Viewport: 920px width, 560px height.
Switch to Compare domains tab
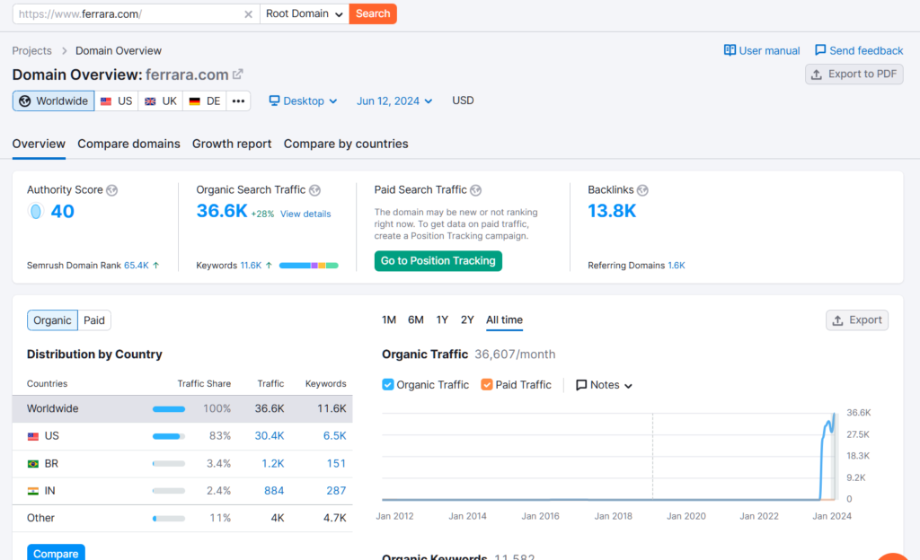coord(128,144)
